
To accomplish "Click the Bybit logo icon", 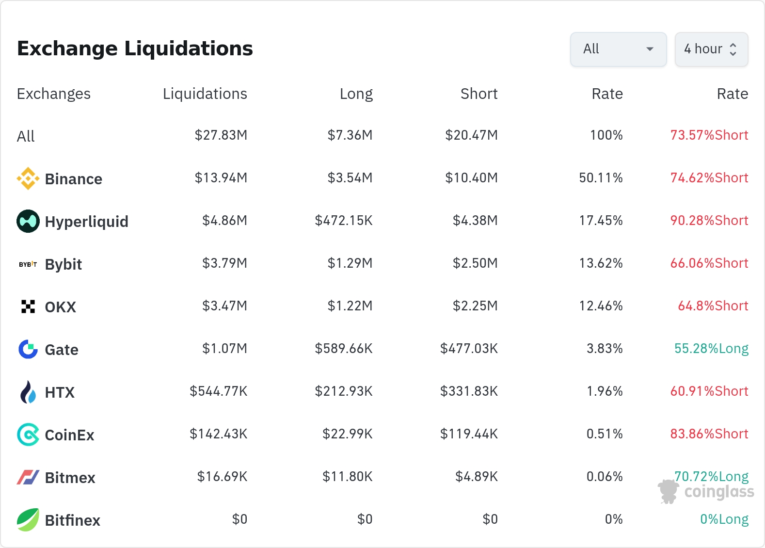I will [28, 264].
